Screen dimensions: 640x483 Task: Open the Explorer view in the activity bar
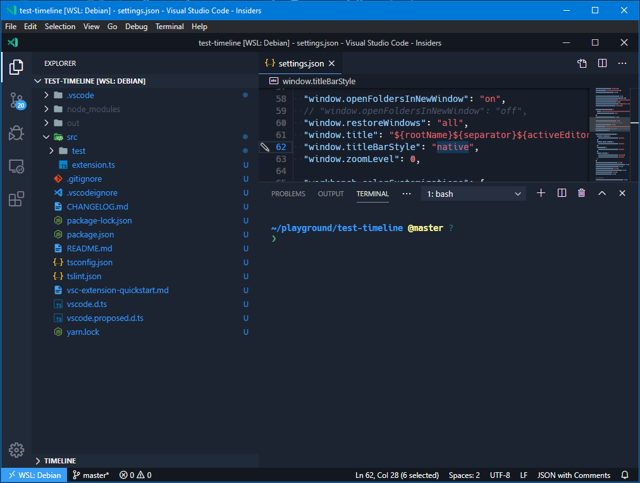(x=16, y=66)
